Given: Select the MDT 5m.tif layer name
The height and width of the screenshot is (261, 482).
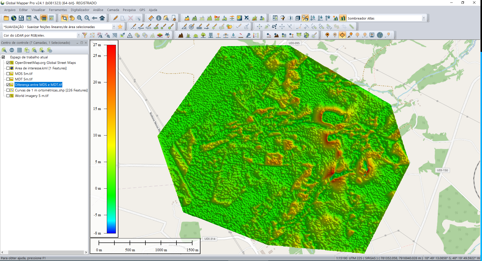Looking at the screenshot, I should (24, 79).
